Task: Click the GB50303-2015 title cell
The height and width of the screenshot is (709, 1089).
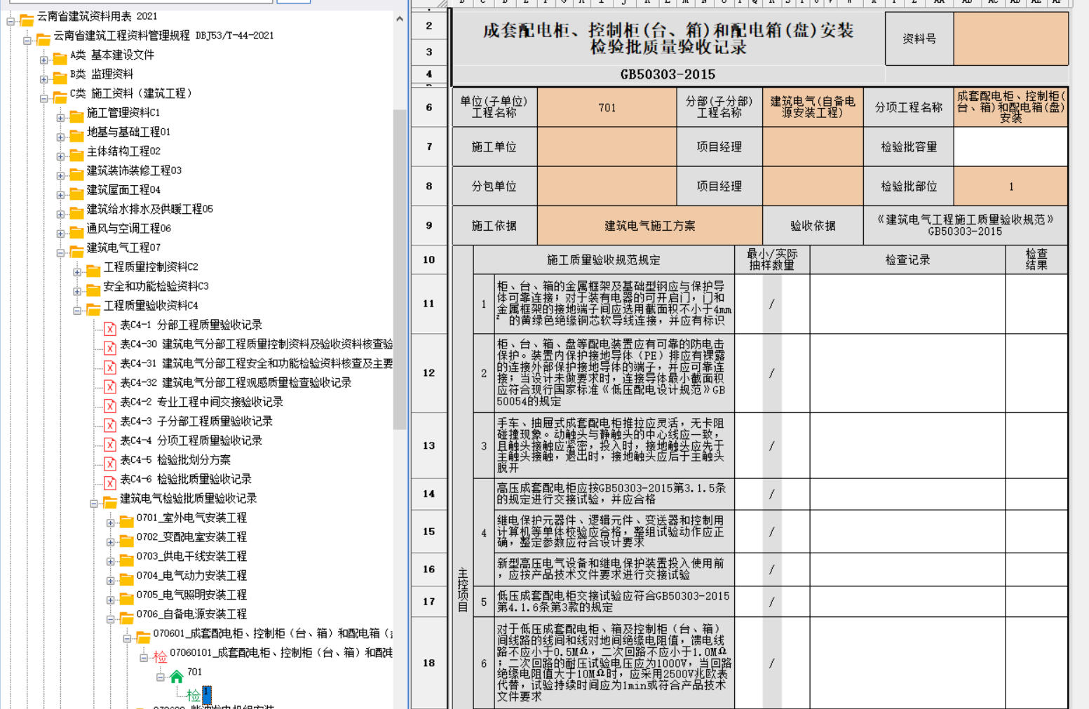Action: click(668, 74)
